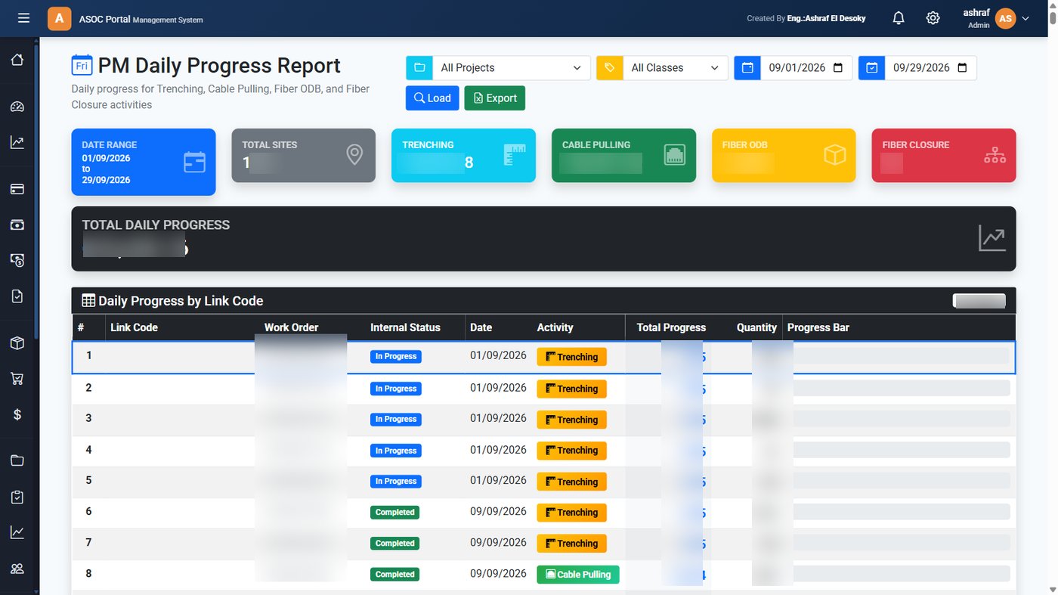Open the hamburger menu toggle
The height and width of the screenshot is (595, 1058).
pyautogui.click(x=23, y=18)
